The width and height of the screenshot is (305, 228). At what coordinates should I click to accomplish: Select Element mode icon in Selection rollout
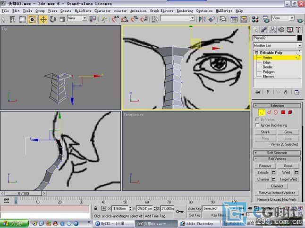[x=290, y=112]
